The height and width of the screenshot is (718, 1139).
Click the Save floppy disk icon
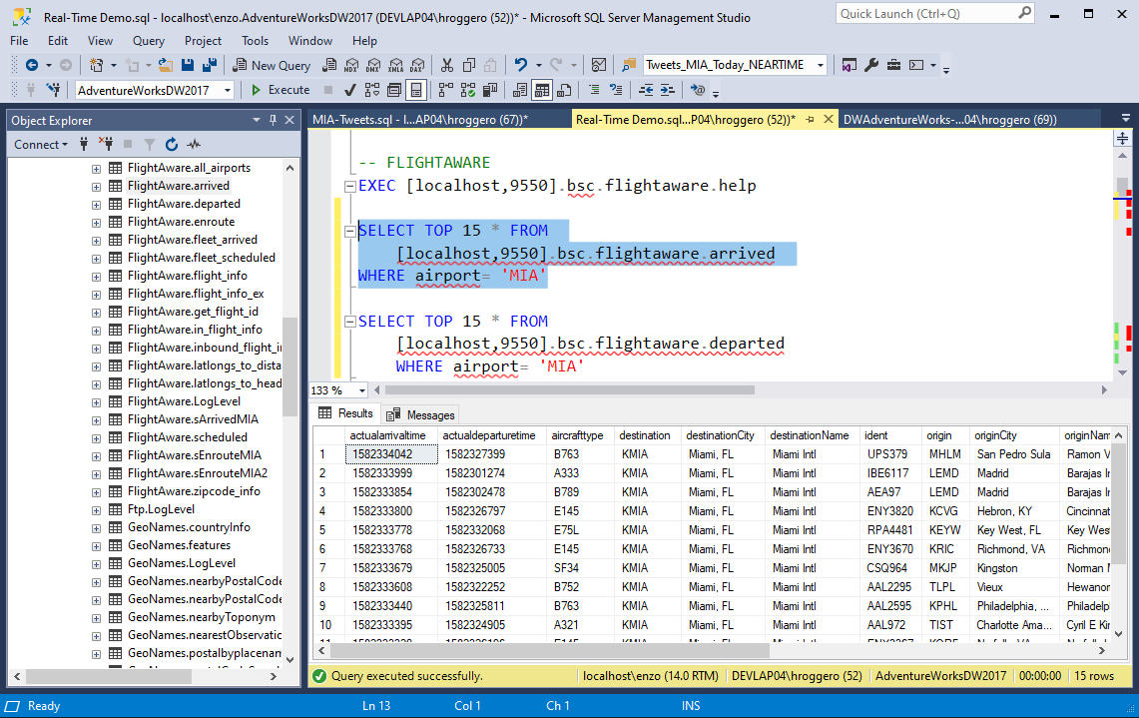pos(188,65)
